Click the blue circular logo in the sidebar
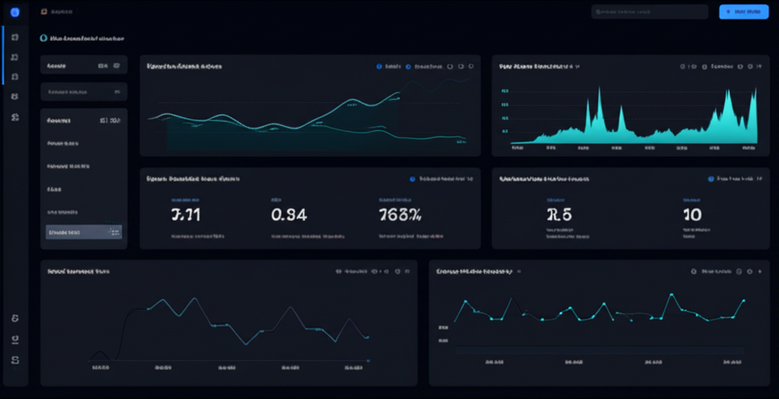Viewport: 779px width, 399px height. pos(14,12)
